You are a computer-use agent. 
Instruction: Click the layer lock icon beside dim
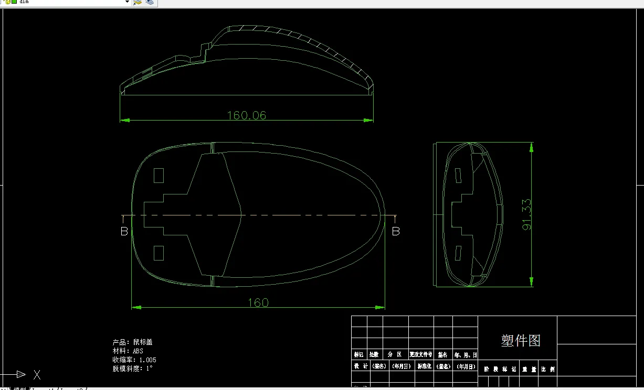click(7, 2)
